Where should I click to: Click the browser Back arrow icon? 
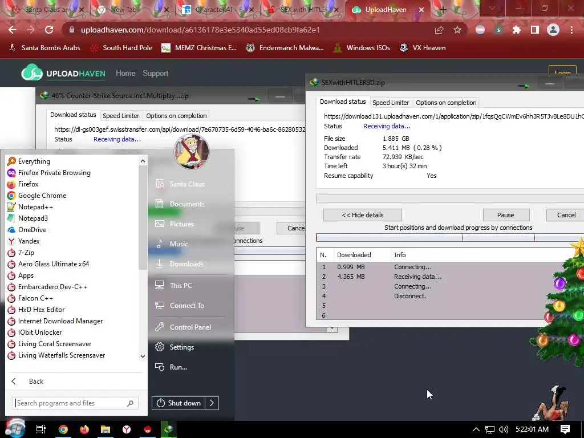point(13,30)
